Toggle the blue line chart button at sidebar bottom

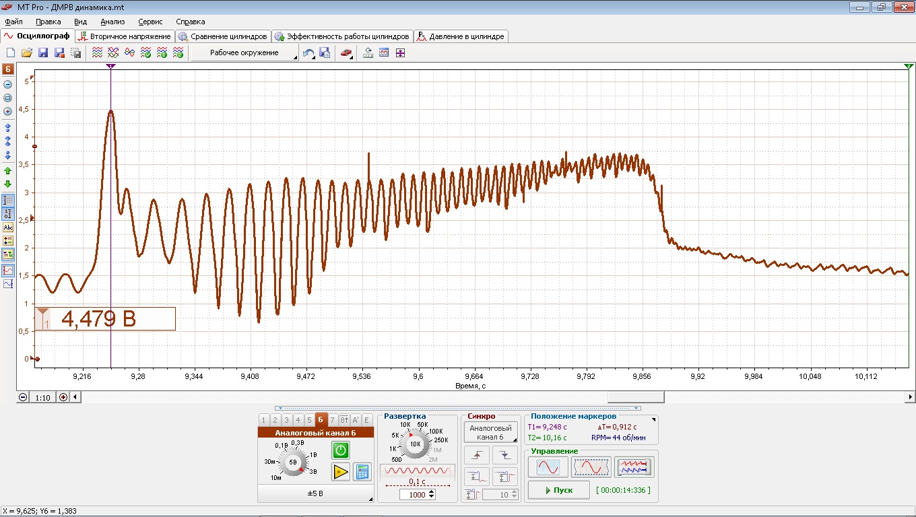pos(8,284)
